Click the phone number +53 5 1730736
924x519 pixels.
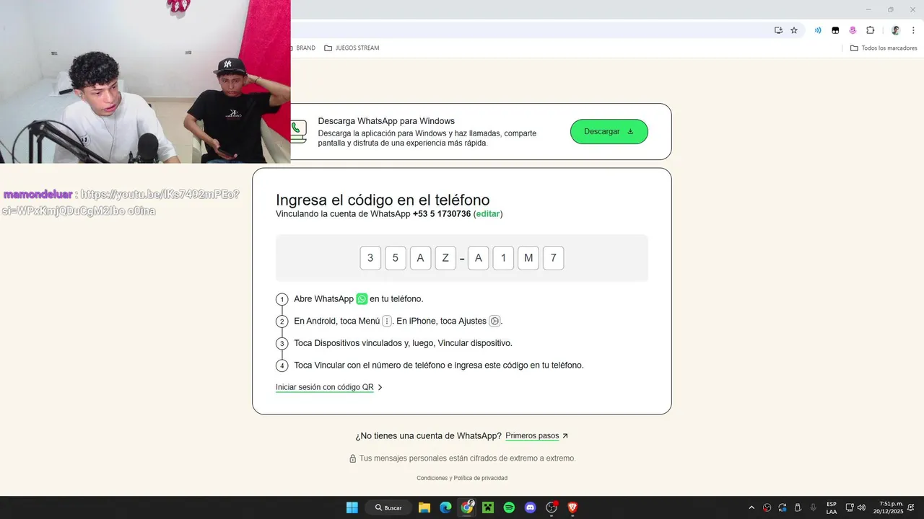[x=442, y=214]
